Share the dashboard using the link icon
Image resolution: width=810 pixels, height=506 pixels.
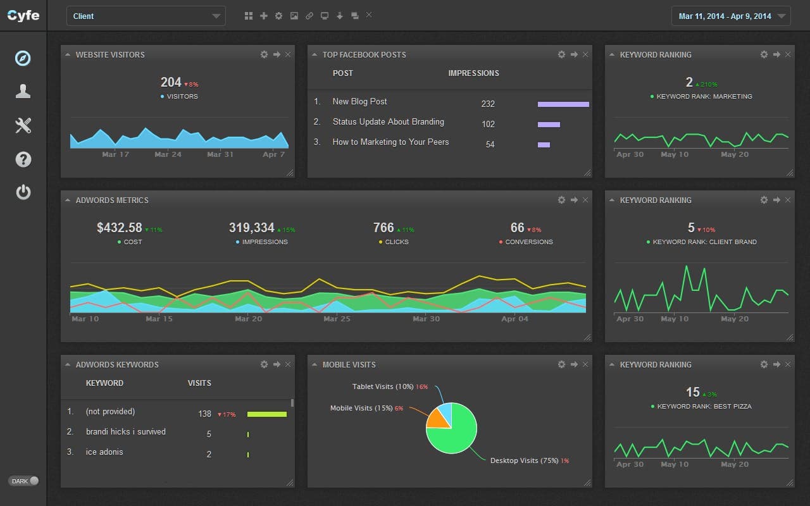pyautogui.click(x=309, y=15)
